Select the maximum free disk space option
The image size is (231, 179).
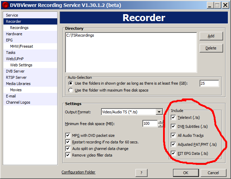(x=71, y=90)
